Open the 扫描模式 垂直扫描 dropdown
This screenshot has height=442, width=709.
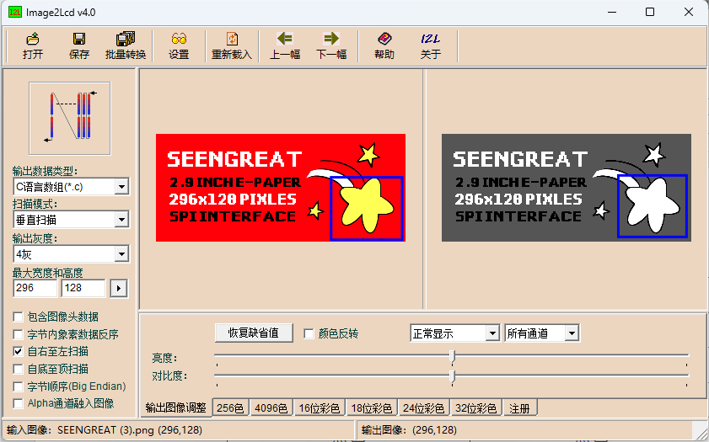[121, 220]
